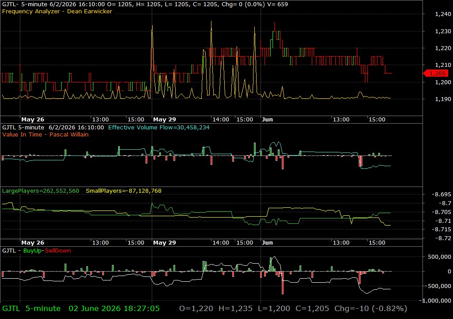Click Jun on the players panel time axis
Image resolution: width=453 pixels, height=319 pixels.
[x=267, y=243]
